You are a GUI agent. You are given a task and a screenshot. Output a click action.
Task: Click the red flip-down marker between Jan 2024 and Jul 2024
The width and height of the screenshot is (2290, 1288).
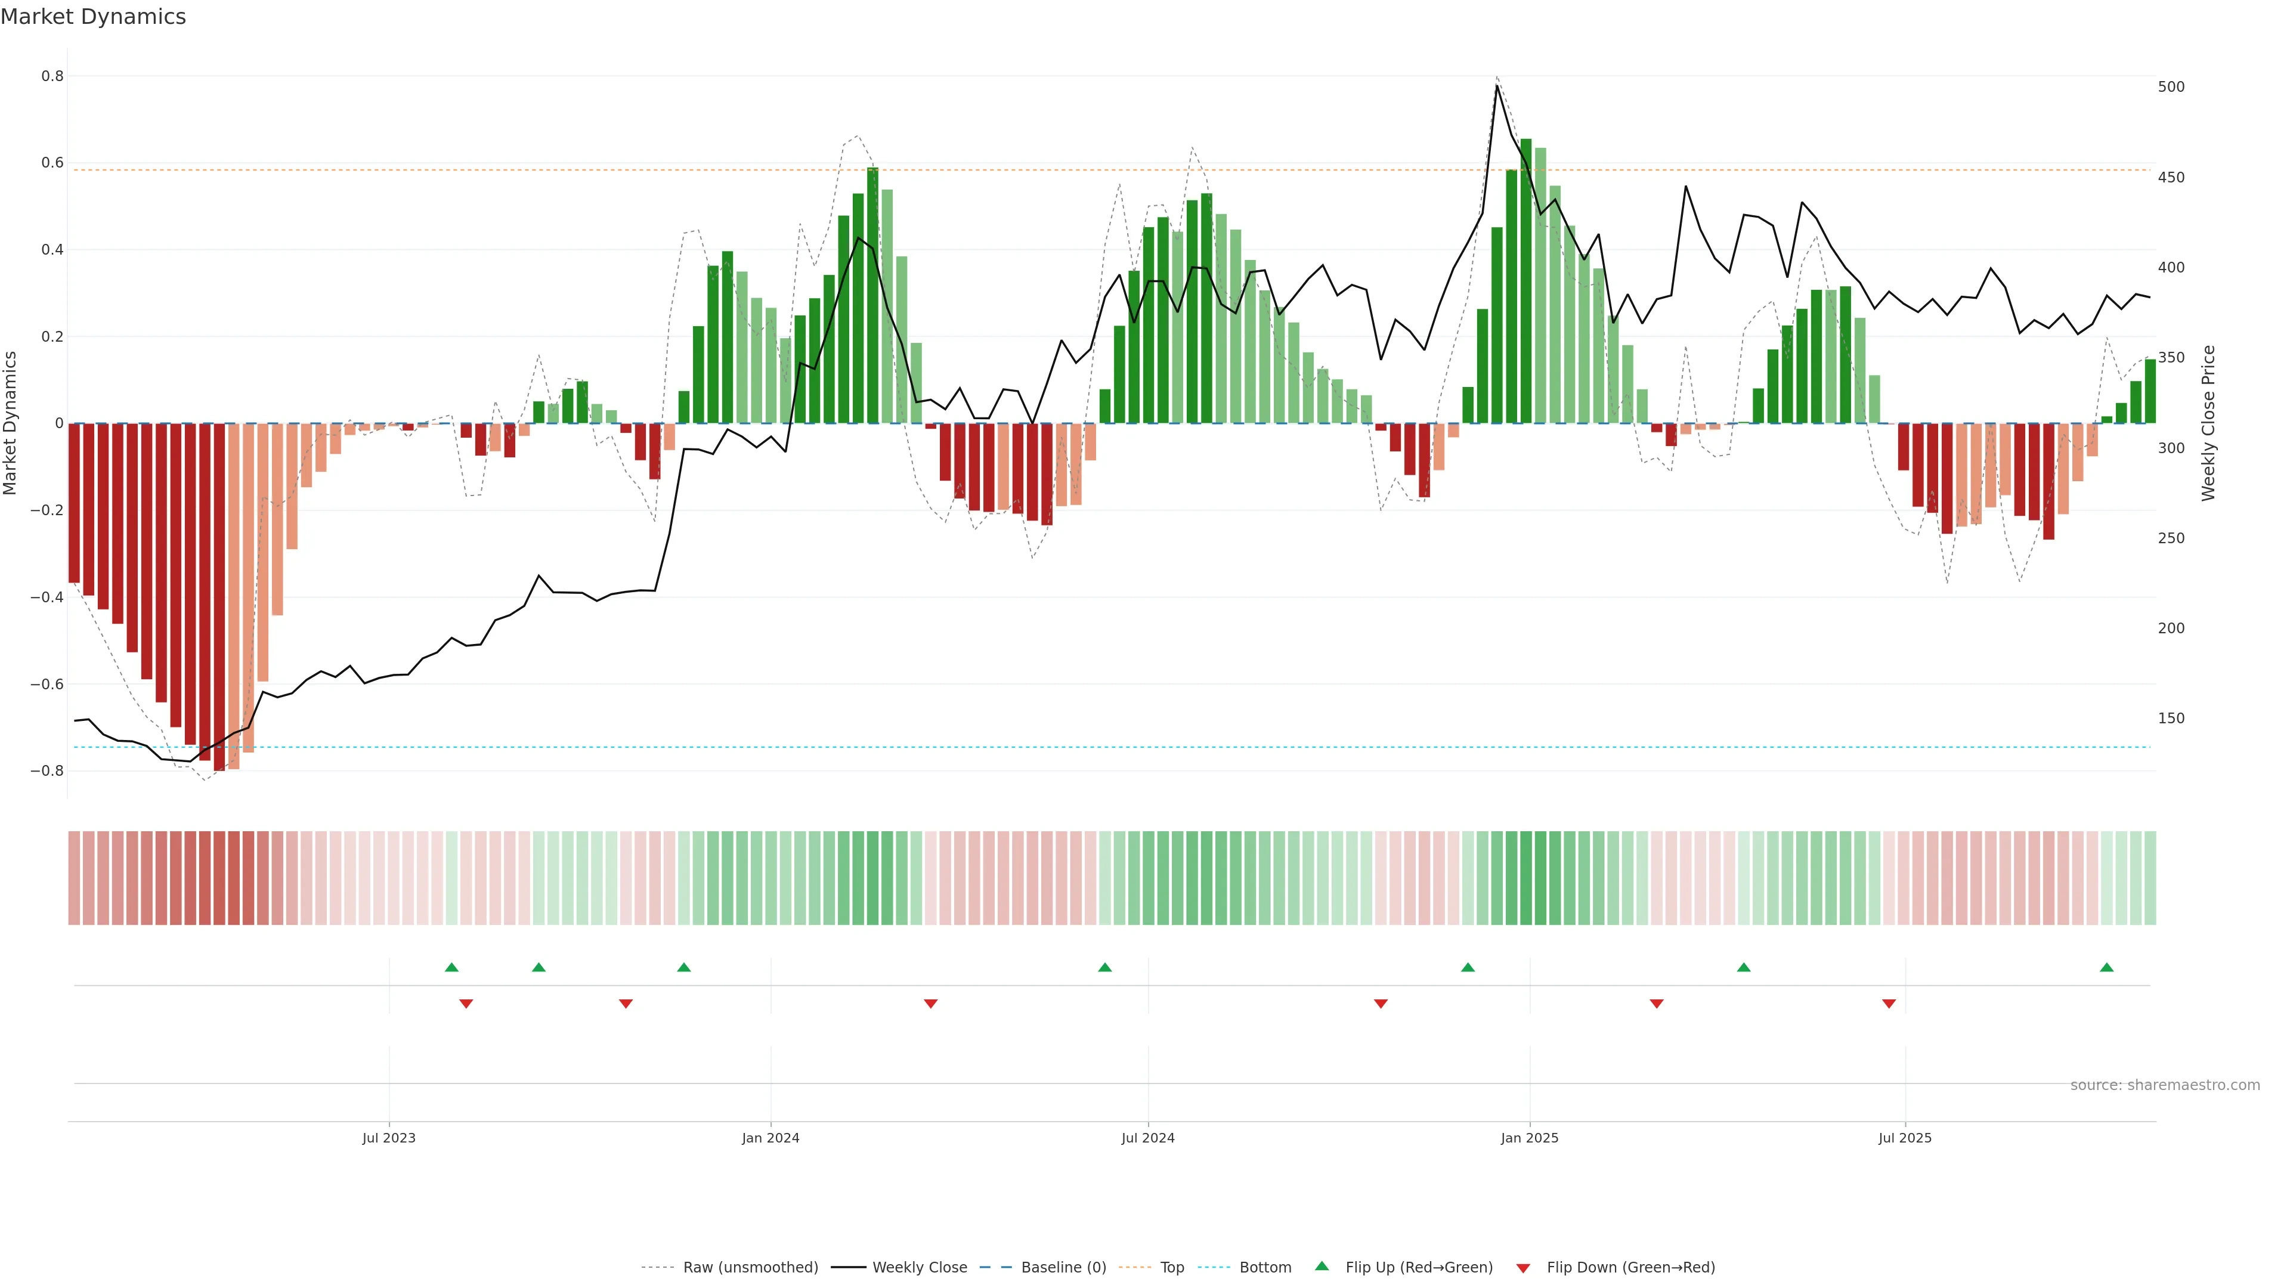[x=931, y=1004]
